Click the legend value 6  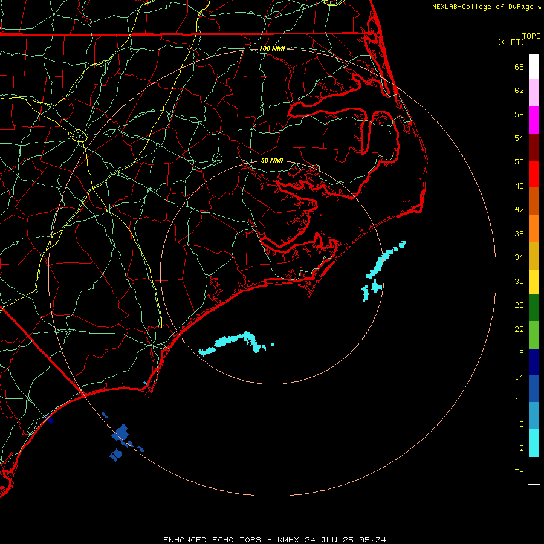[x=522, y=424]
